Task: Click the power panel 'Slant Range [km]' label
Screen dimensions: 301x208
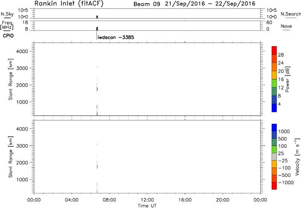Action: pos(11,79)
